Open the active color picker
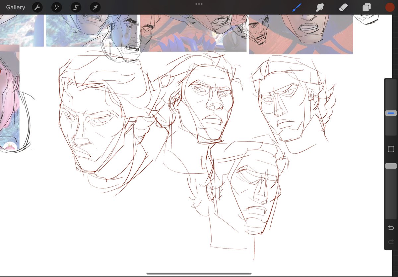The width and height of the screenshot is (398, 277). coord(390,7)
